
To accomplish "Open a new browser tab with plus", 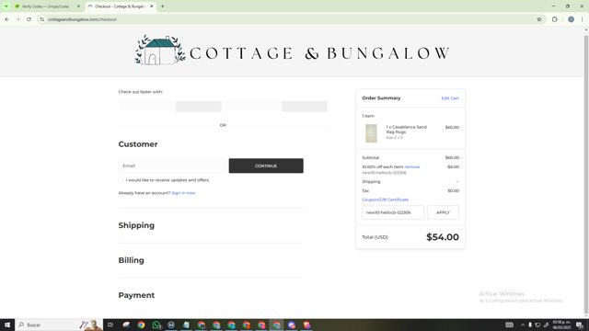I will (x=162, y=6).
